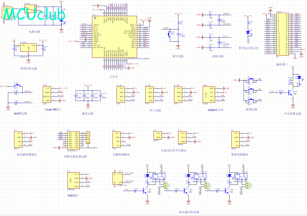307x216 pixels.
Task: Select the LED1 OLED display connector
Action: [209, 95]
